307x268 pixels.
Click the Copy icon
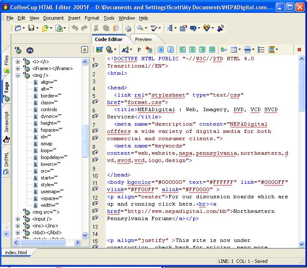[106, 28]
